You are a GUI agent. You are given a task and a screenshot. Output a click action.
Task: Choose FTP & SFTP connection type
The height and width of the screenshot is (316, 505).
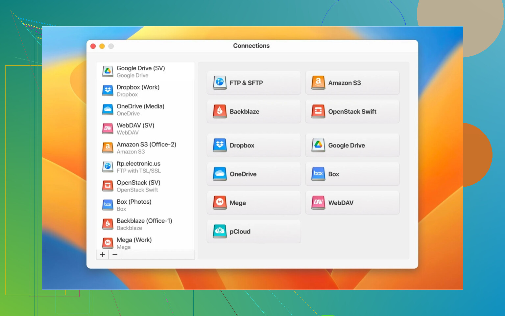(254, 83)
